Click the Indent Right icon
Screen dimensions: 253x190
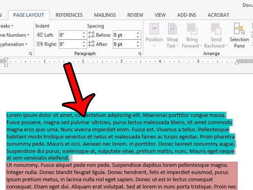click(x=40, y=44)
